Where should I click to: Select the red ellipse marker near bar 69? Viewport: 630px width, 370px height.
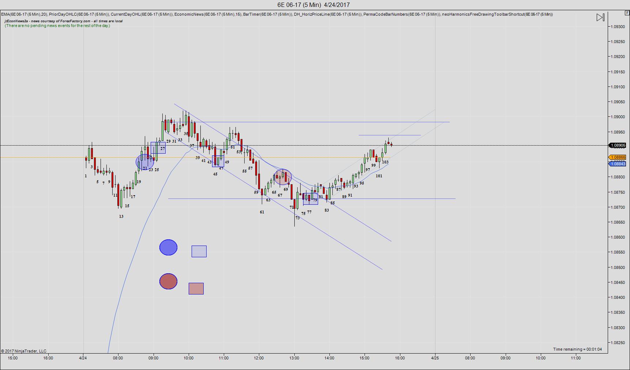click(283, 177)
